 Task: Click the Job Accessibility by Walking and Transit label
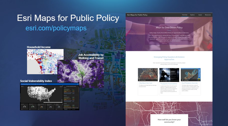[91, 57]
